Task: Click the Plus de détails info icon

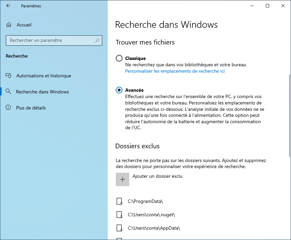Action: [x=8, y=107]
